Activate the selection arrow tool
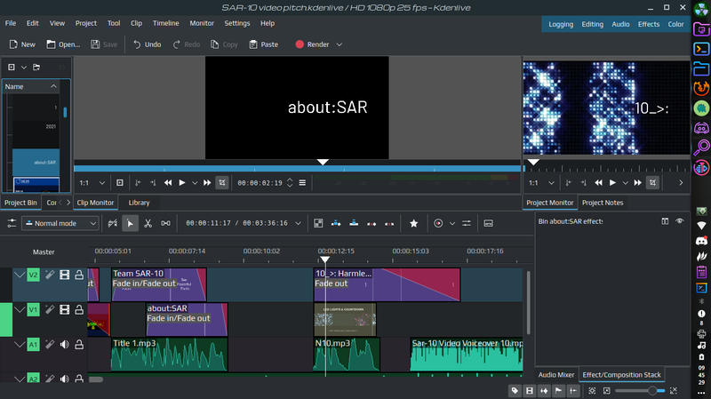Viewport: 711px width, 399px height. (x=130, y=223)
